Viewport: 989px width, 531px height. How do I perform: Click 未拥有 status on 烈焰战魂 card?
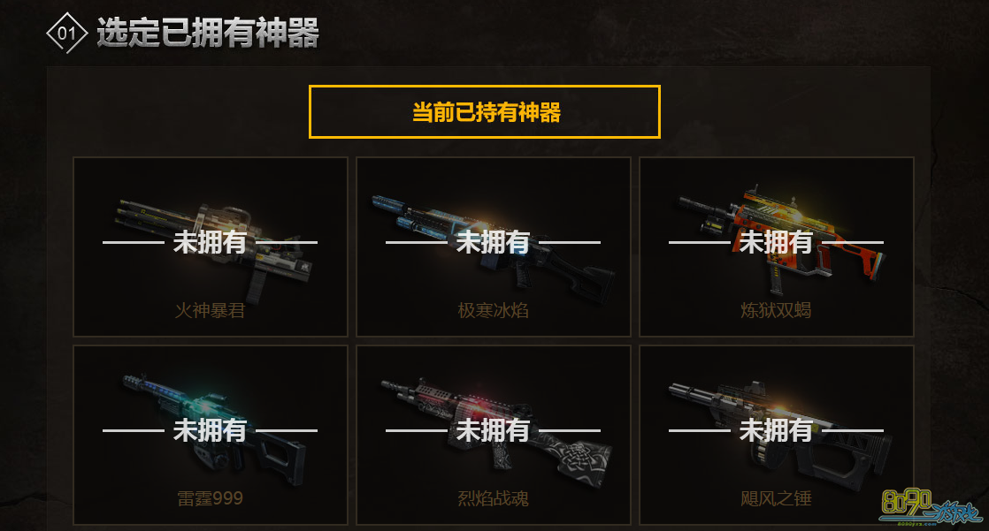(x=494, y=430)
